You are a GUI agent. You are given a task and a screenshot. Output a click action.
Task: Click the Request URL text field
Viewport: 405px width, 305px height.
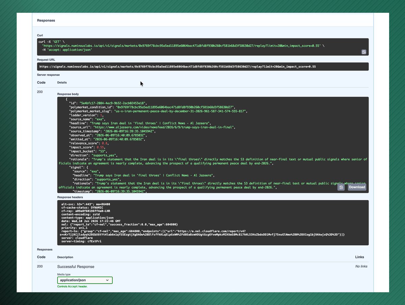click(203, 67)
